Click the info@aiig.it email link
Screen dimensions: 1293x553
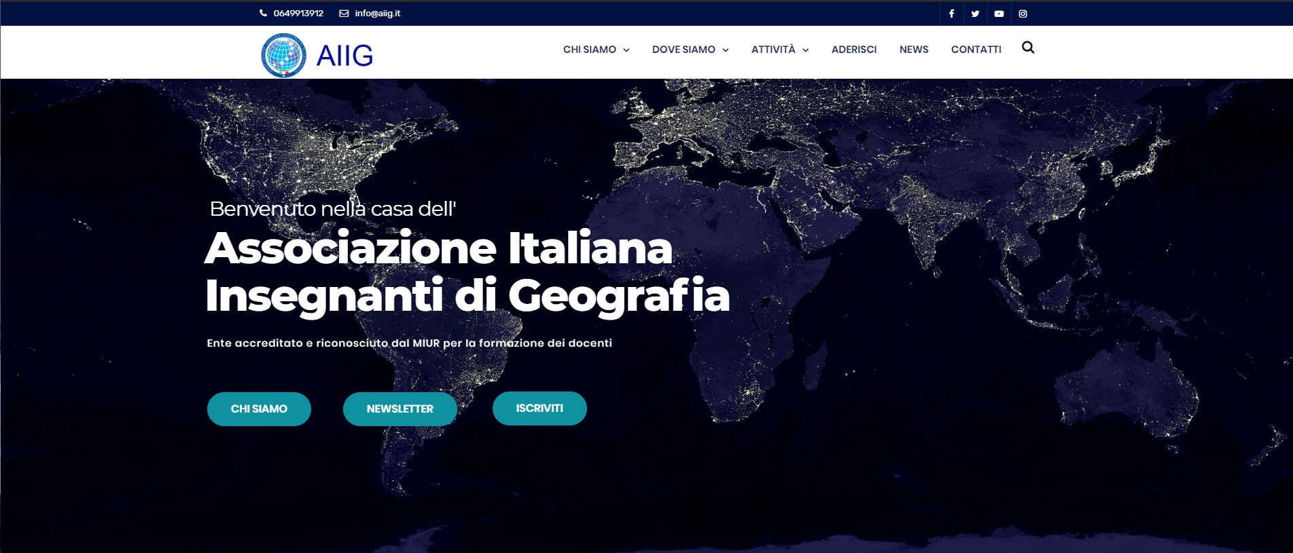point(378,14)
